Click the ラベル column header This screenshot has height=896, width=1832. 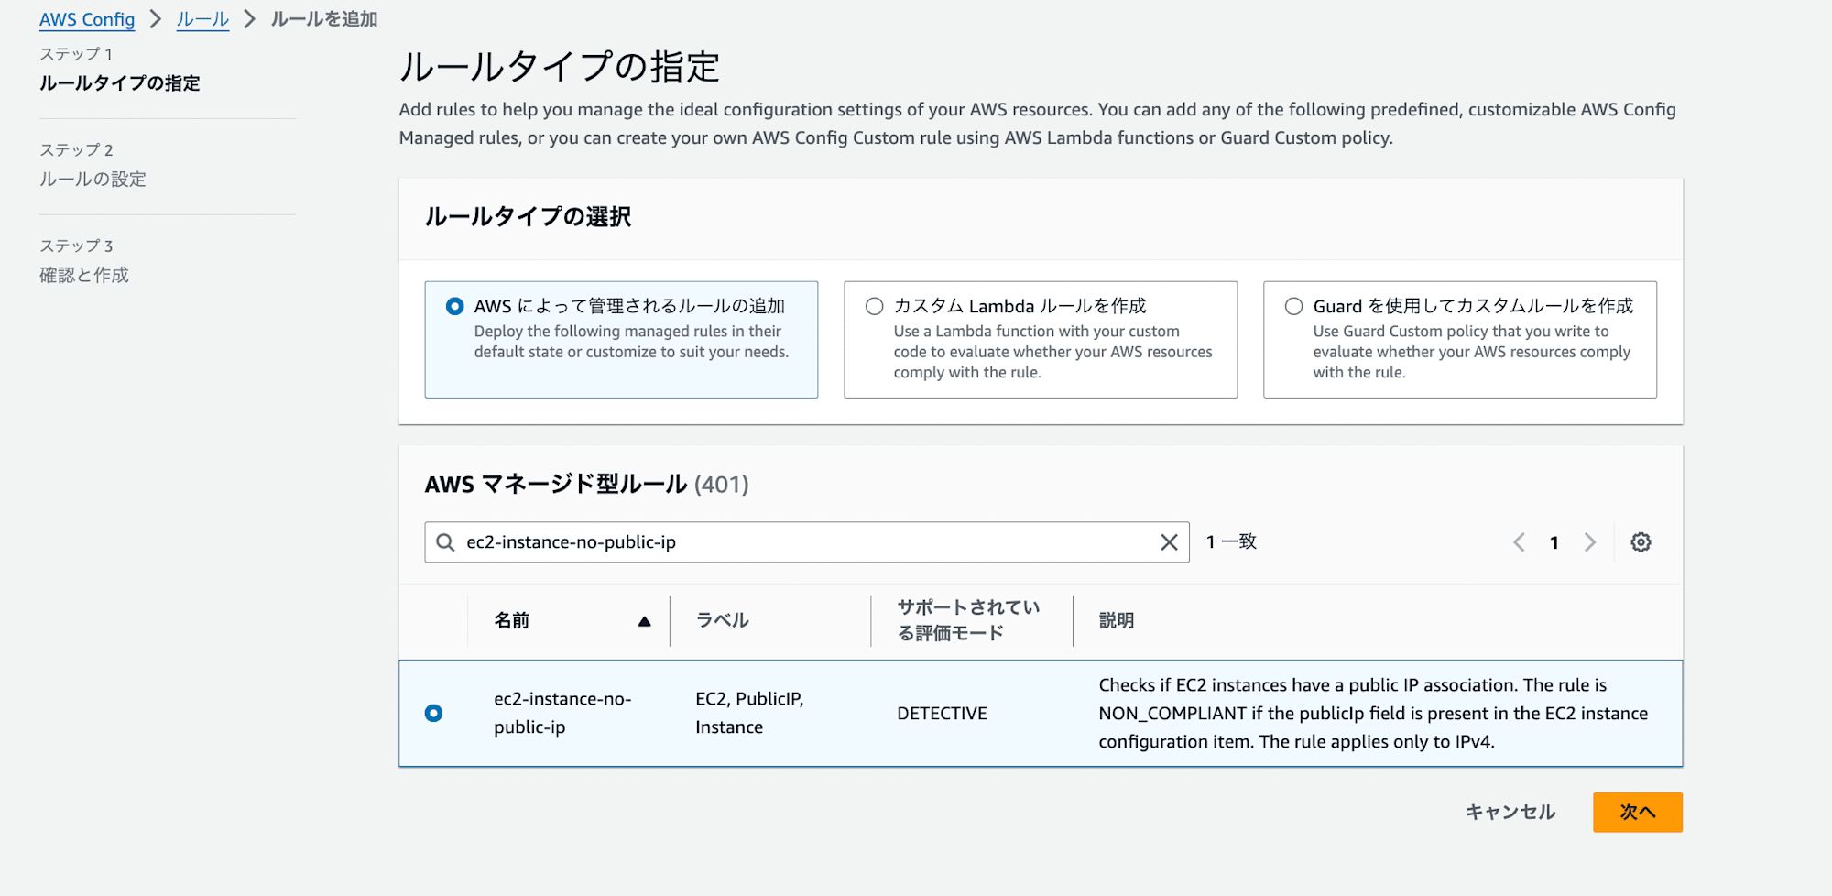(x=723, y=620)
